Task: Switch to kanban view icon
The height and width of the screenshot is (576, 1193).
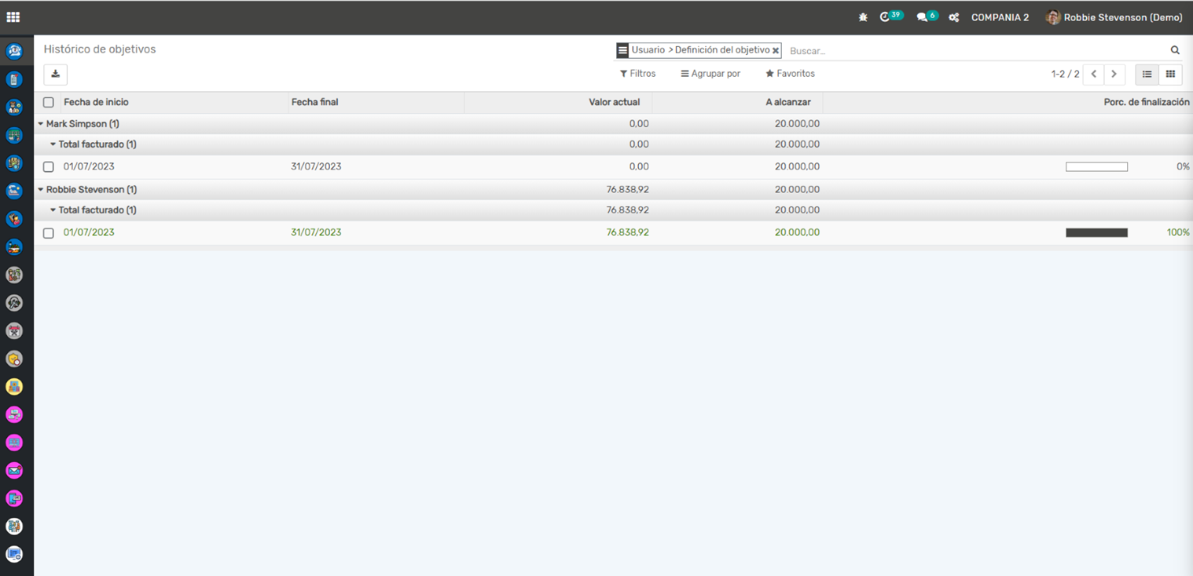Action: pos(1170,75)
